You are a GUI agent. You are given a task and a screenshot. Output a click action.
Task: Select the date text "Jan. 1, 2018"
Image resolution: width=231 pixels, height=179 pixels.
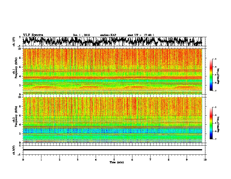81,35
